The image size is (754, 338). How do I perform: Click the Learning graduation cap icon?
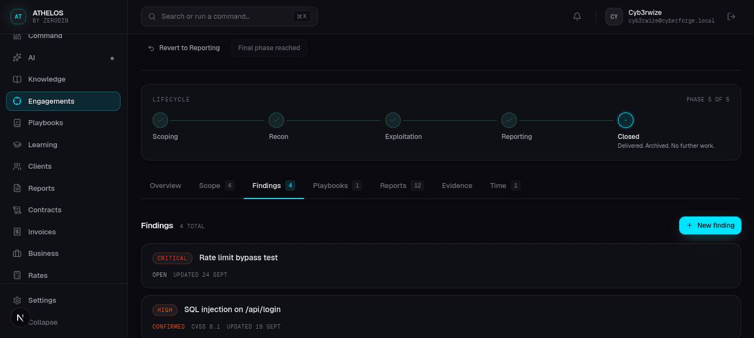tap(17, 144)
